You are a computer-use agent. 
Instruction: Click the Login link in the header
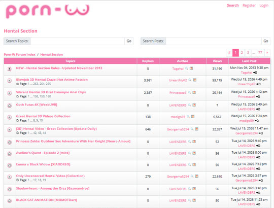(264, 6)
